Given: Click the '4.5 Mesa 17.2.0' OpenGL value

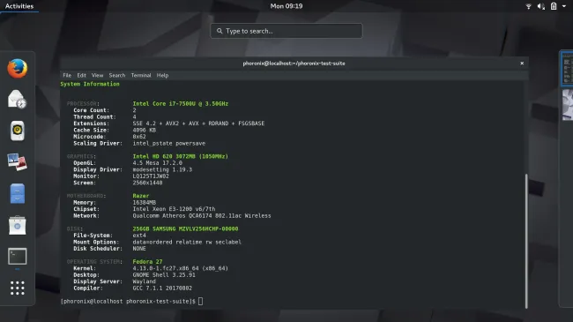Looking at the screenshot, I should pyautogui.click(x=158, y=163).
